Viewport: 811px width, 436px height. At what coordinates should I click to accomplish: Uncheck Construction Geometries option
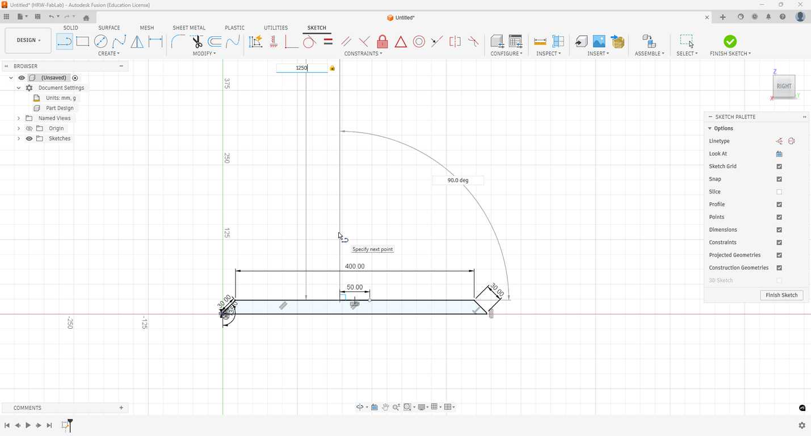click(x=779, y=268)
